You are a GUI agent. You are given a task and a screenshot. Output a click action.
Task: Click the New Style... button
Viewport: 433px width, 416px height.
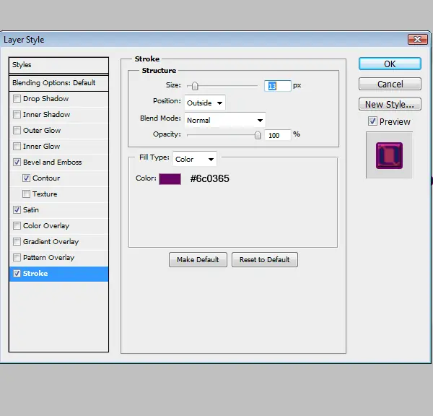pos(390,104)
